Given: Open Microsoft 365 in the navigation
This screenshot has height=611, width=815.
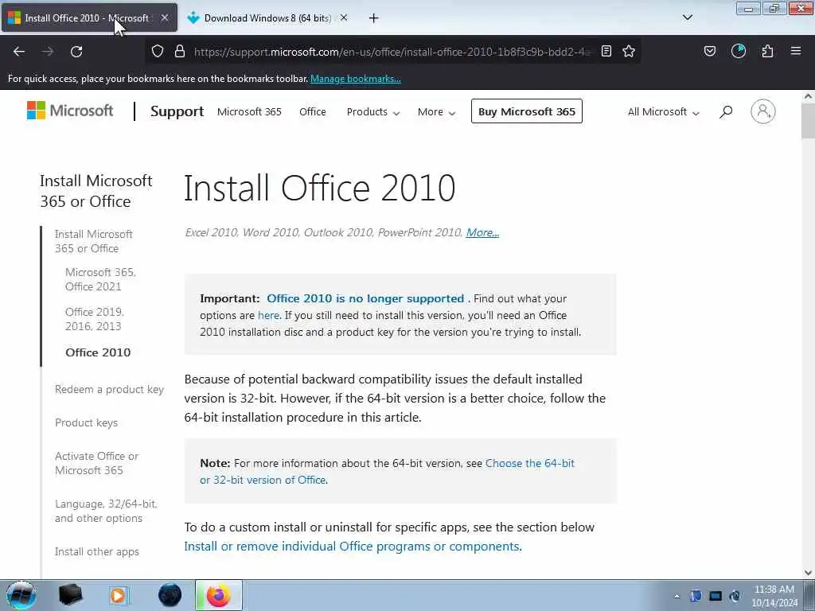Looking at the screenshot, I should pos(249,111).
